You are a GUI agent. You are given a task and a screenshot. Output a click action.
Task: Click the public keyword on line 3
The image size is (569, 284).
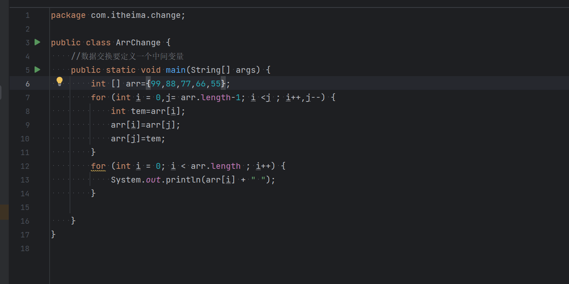click(x=66, y=43)
